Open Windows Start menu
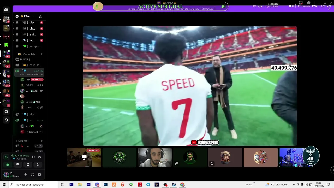The height and width of the screenshot is (188, 334). click(4, 185)
